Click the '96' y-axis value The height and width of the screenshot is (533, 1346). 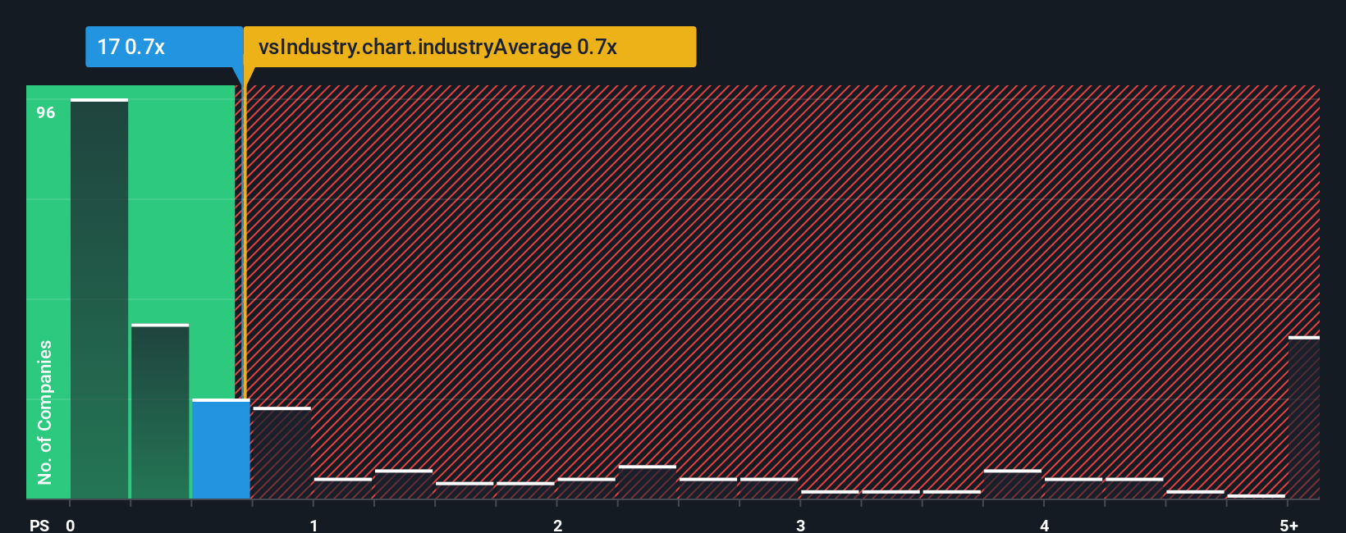click(x=46, y=113)
